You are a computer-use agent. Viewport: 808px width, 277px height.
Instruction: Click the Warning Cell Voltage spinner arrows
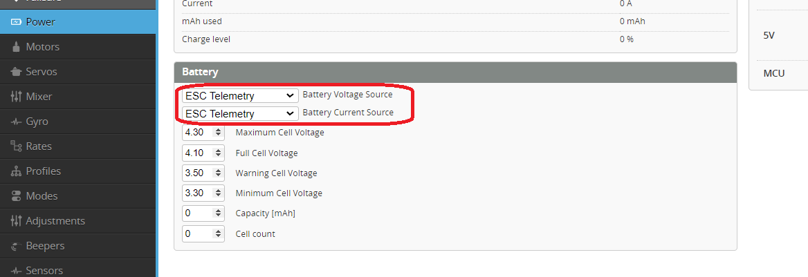pos(219,173)
